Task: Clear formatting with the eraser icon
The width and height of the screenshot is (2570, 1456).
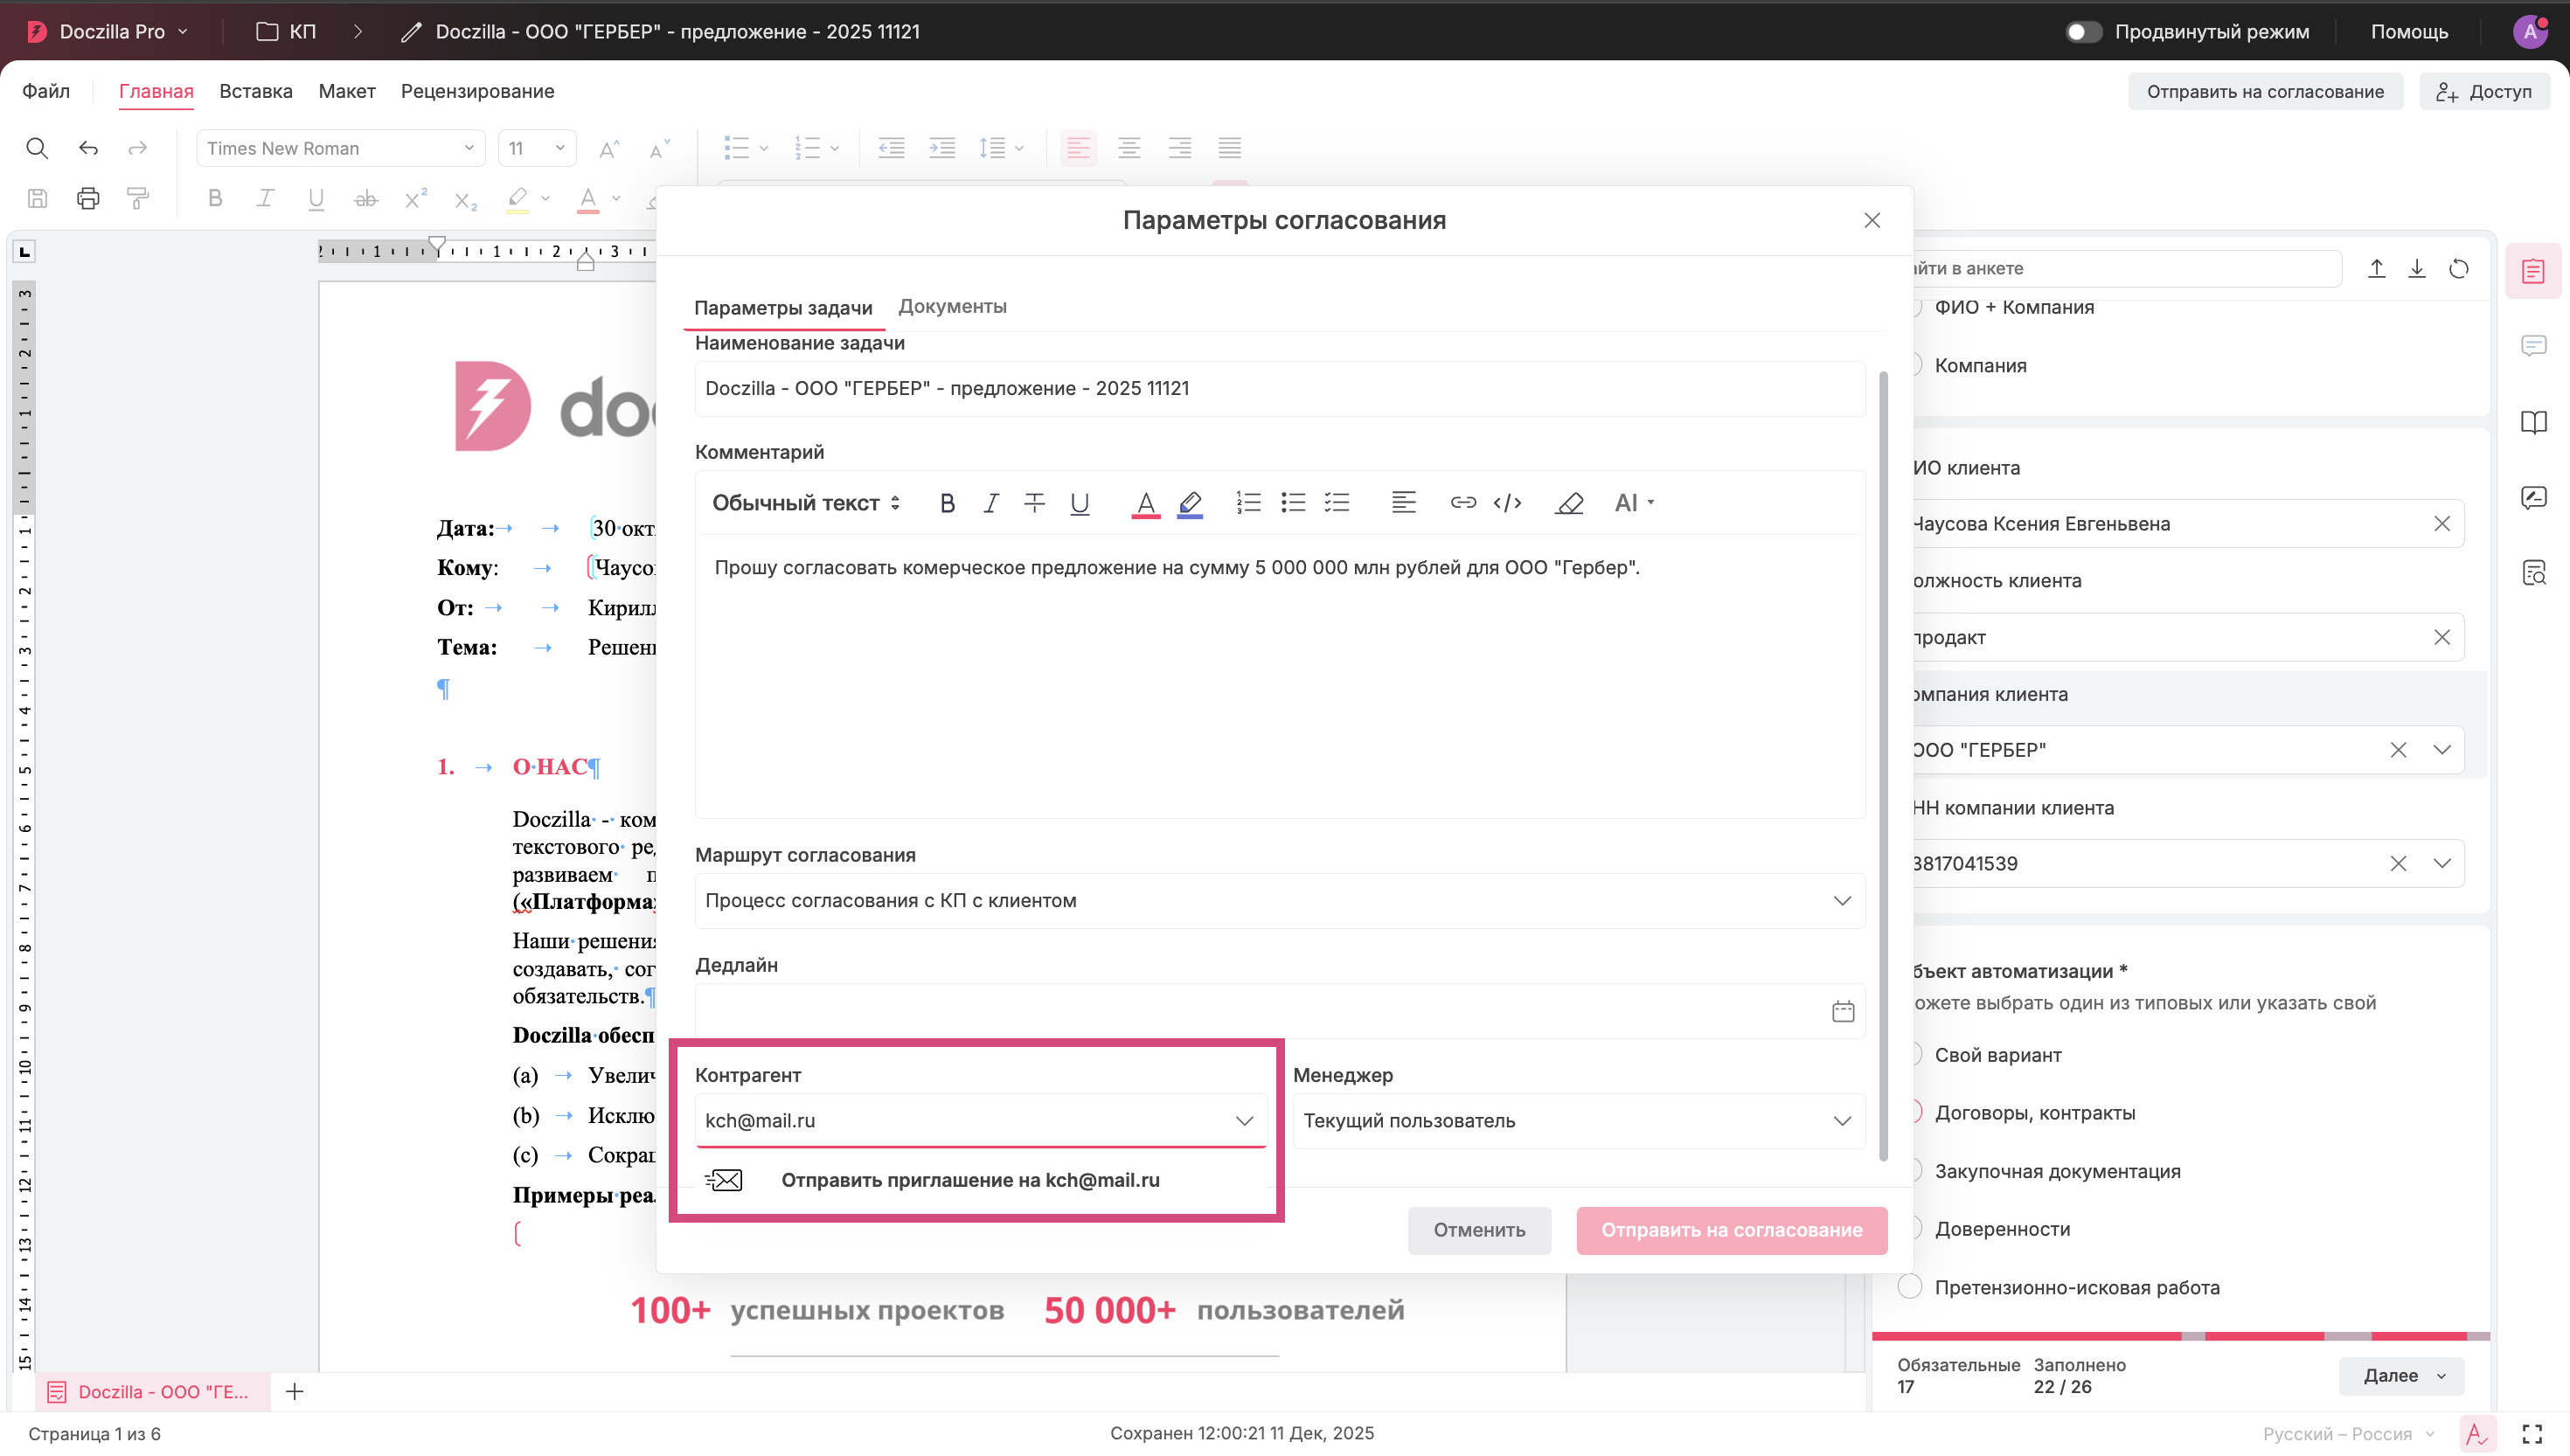Action: point(1569,503)
